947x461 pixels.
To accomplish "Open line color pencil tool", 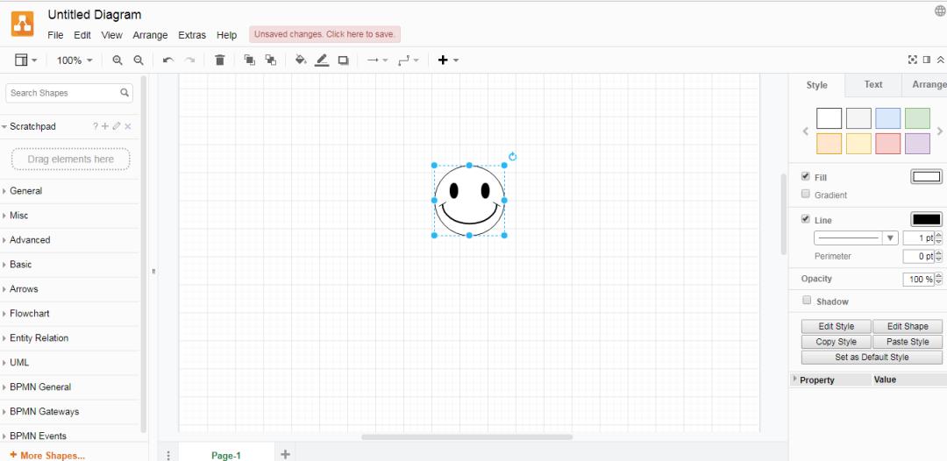I will click(322, 60).
